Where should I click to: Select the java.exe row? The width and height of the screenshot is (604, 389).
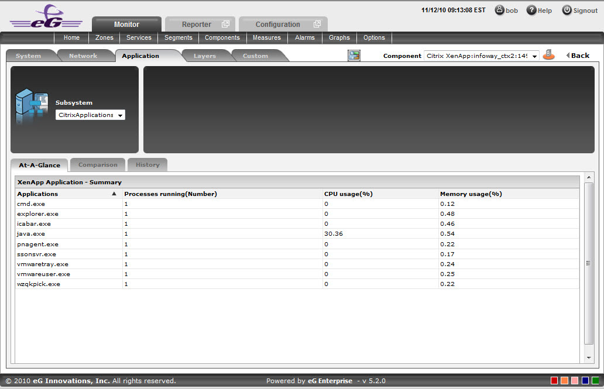click(x=297, y=234)
